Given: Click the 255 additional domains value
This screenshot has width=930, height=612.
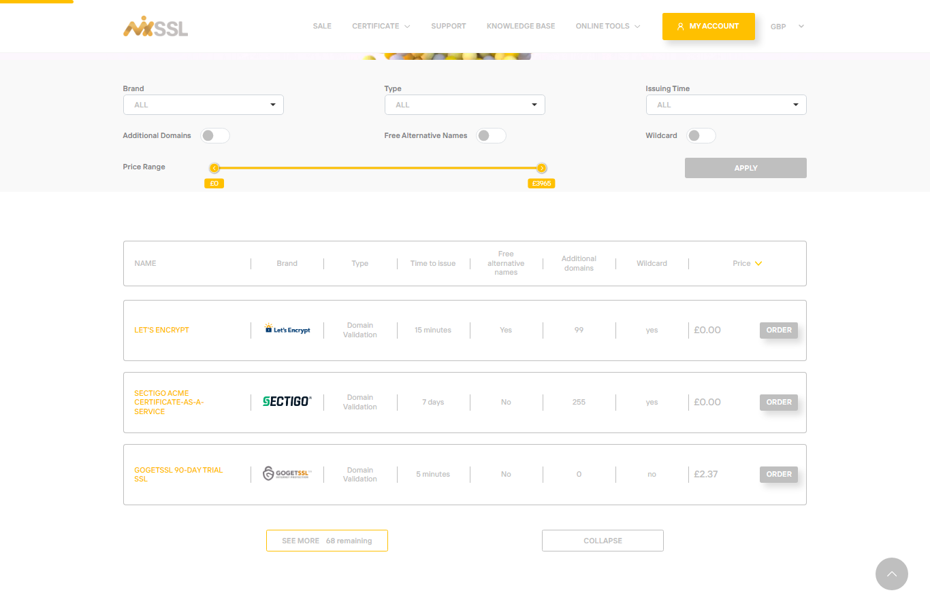Looking at the screenshot, I should click(x=579, y=403).
